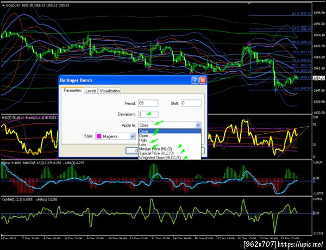The height and width of the screenshot is (250, 326).
Task: Select Open in the Apply to list
Action: (x=170, y=136)
